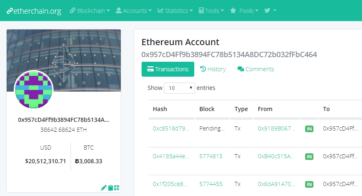Switch to the History tab
Viewport: 362px width, 196px height.
(213, 69)
